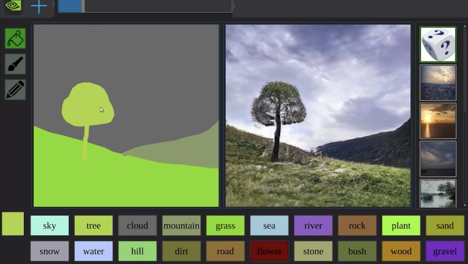Select the tree label color
This screenshot has width=468, height=264.
[94, 225]
